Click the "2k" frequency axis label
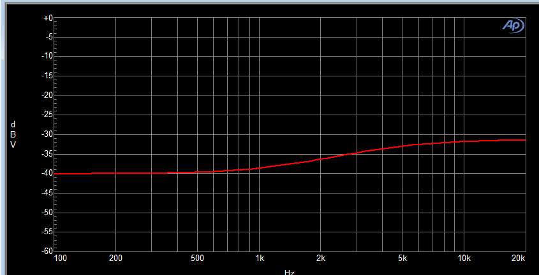Image resolution: width=539 pixels, height=275 pixels. 321,258
